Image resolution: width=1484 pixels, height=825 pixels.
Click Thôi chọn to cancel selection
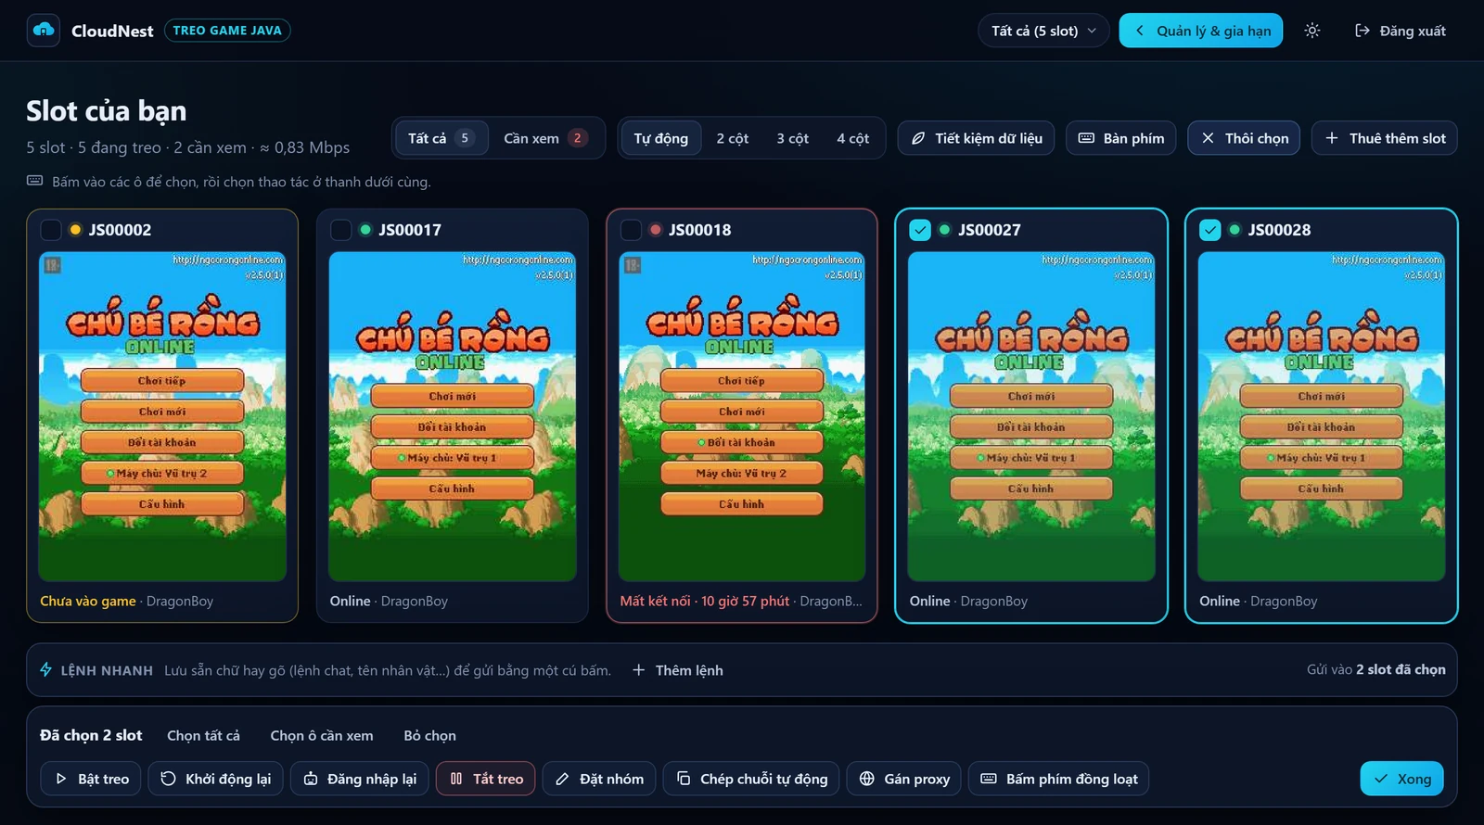point(1244,138)
